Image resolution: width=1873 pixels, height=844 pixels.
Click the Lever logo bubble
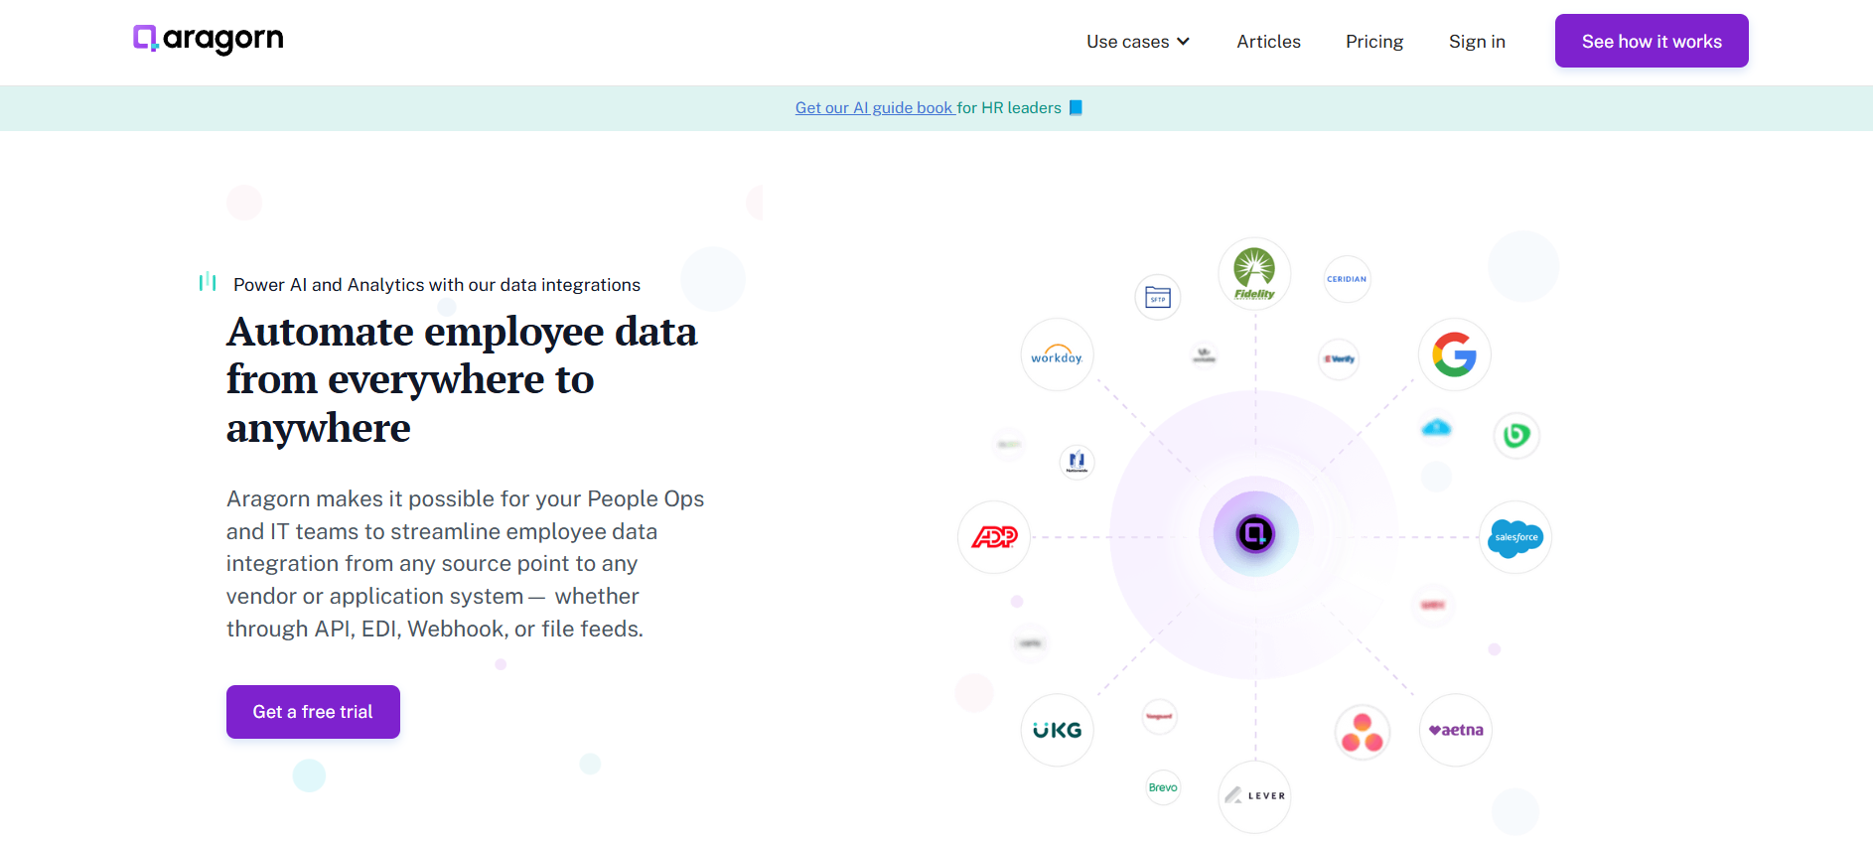[1254, 796]
